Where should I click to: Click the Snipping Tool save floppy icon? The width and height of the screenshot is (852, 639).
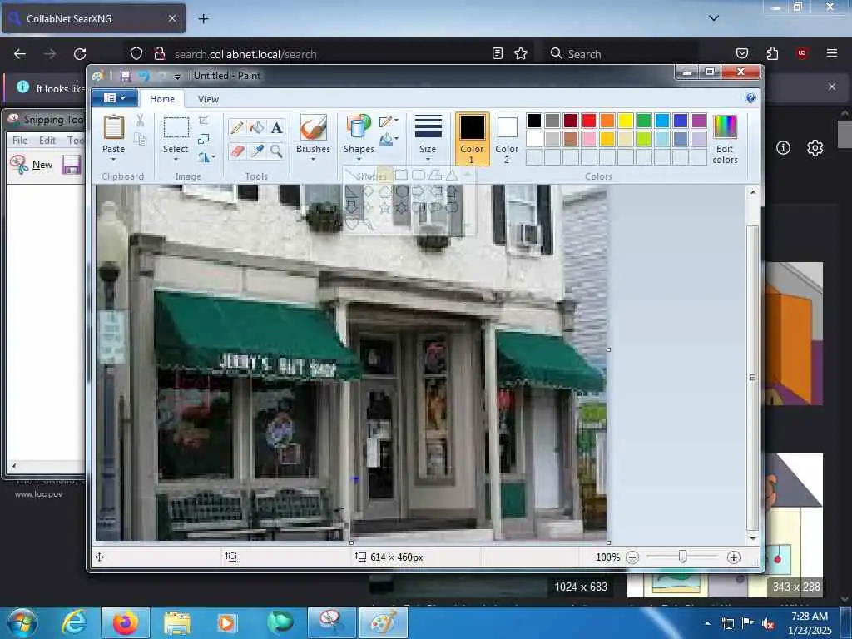[72, 165]
